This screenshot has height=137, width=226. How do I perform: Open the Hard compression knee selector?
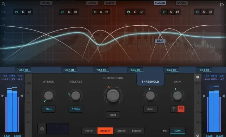point(113,115)
